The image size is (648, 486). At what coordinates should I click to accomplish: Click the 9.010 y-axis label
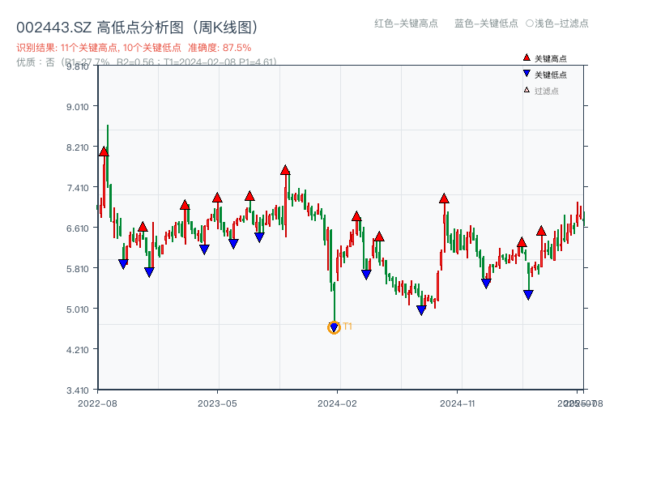tap(78, 107)
